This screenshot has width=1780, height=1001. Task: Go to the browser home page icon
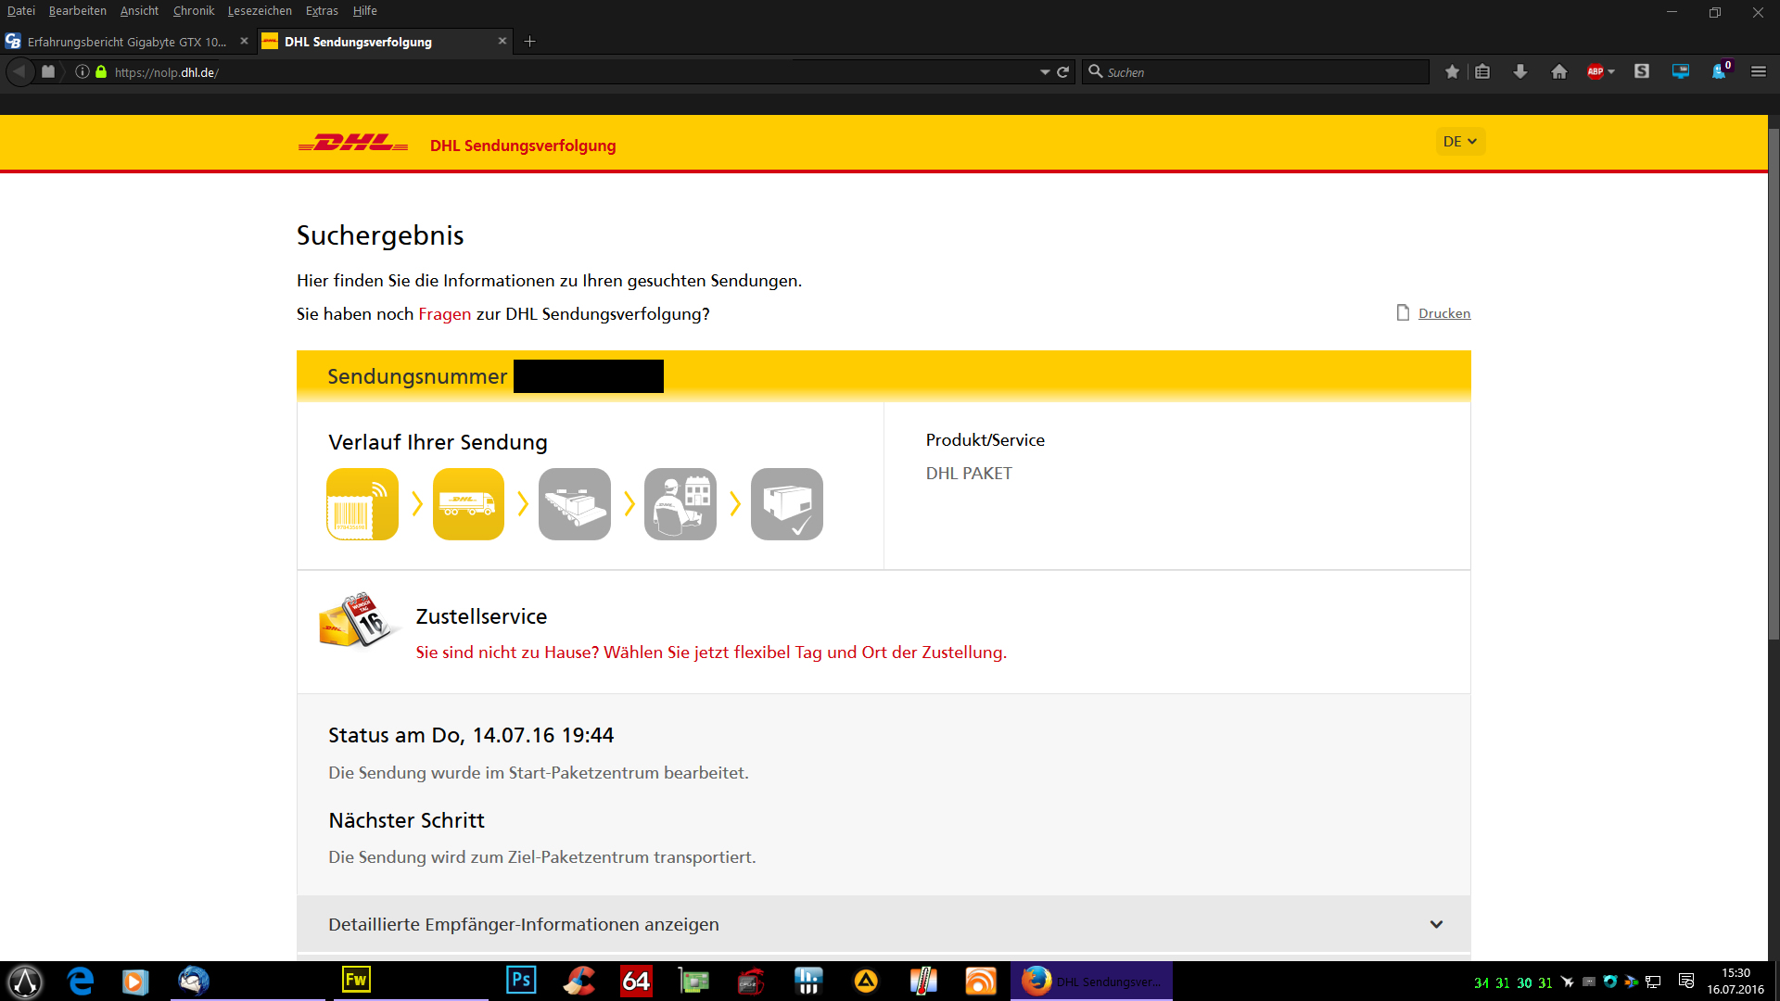point(1559,72)
